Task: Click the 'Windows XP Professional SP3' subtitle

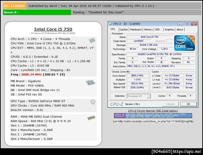Action: 53,33
